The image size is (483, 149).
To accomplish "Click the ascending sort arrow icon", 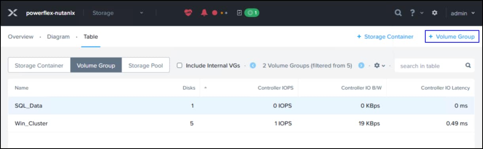I will coord(205,88).
